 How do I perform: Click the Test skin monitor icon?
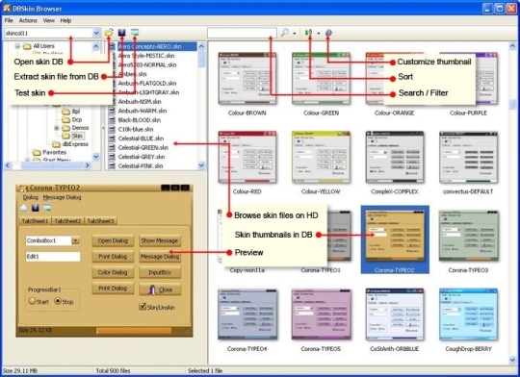point(135,33)
